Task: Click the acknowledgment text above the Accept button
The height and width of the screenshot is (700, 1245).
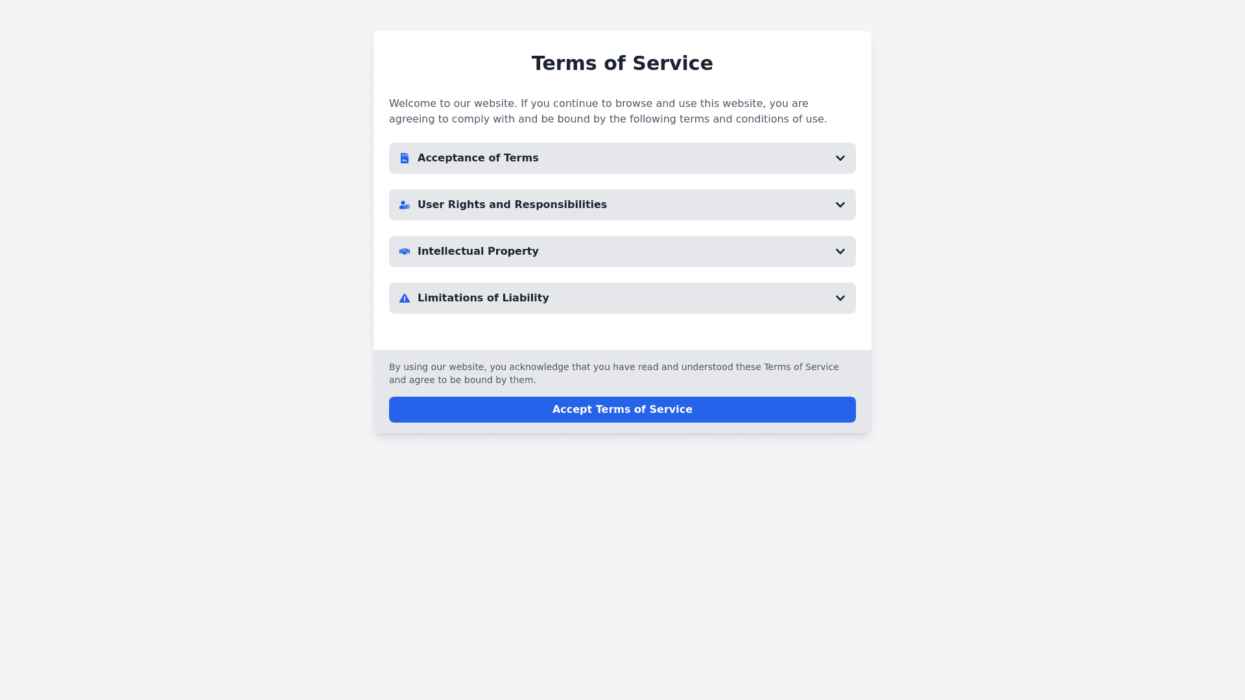Action: pos(613,373)
